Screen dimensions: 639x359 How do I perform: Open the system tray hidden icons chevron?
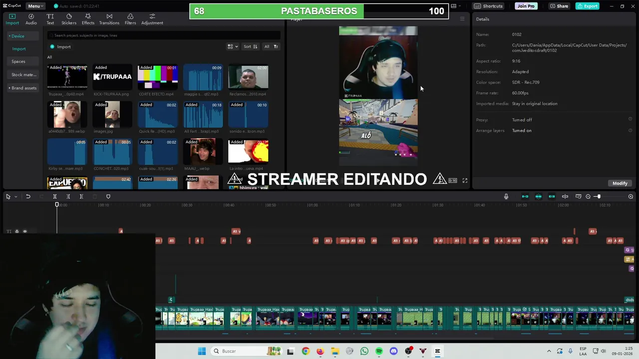point(549,351)
